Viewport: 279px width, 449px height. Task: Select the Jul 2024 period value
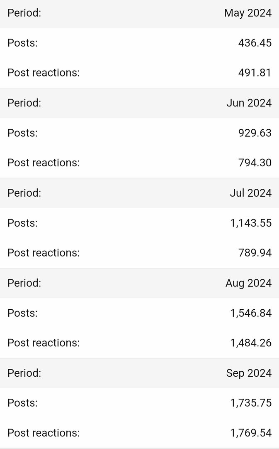point(250,193)
